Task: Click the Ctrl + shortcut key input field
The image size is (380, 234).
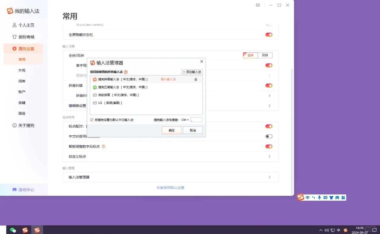Action: click(x=196, y=120)
